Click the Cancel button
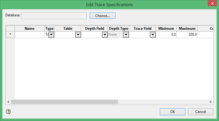219x121 pixels. 201,112
